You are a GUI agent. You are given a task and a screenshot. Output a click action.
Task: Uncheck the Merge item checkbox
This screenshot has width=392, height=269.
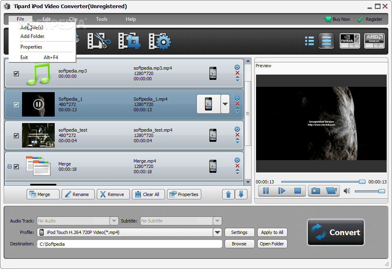pos(16,166)
